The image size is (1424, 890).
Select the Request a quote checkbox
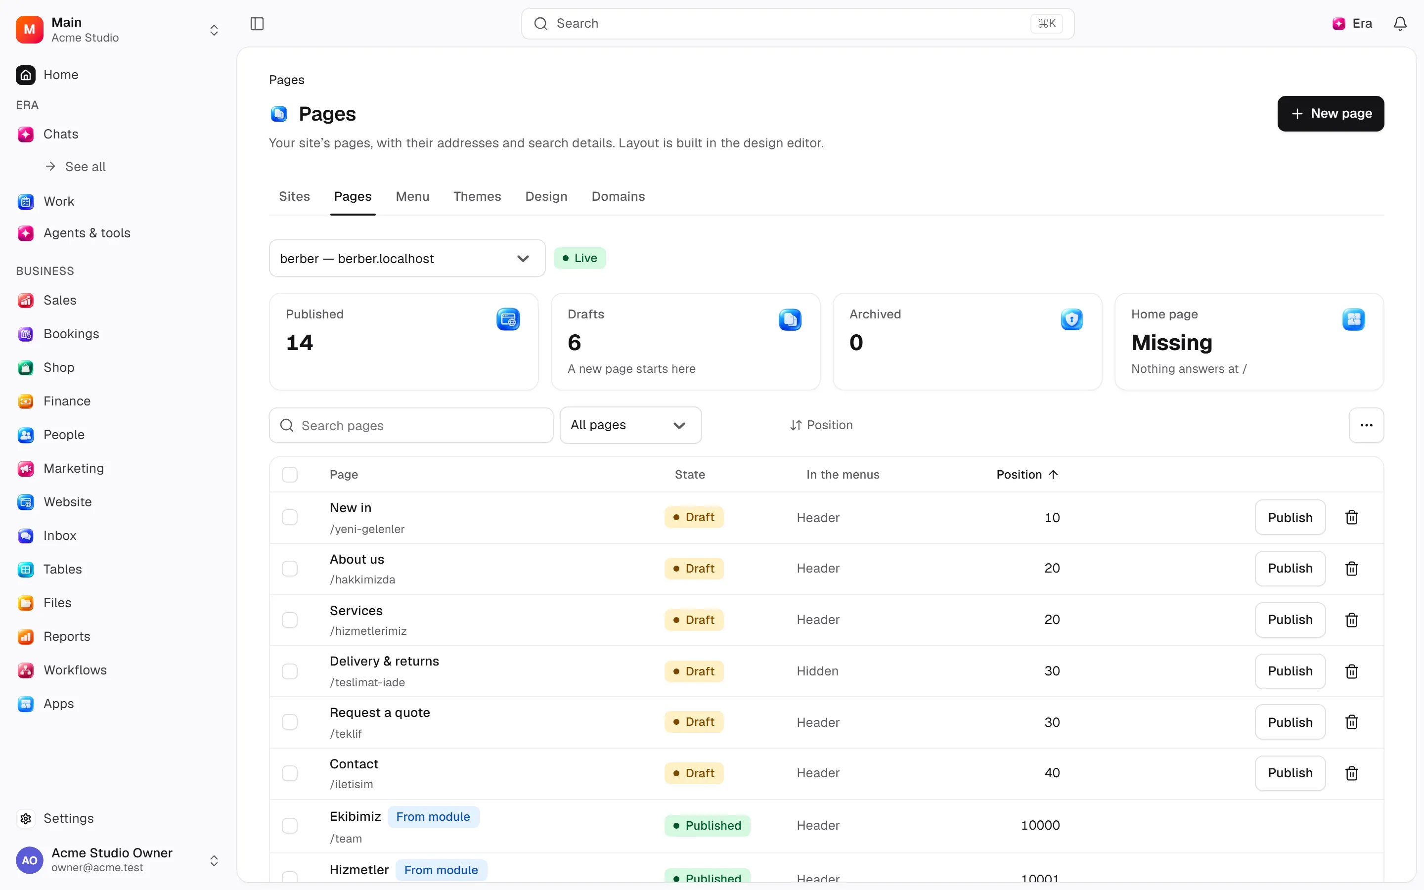290,722
